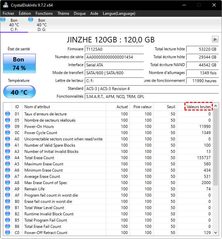222x239 pixels.
Task: Click status circle for Power-On Hours row
Action: coord(8,126)
